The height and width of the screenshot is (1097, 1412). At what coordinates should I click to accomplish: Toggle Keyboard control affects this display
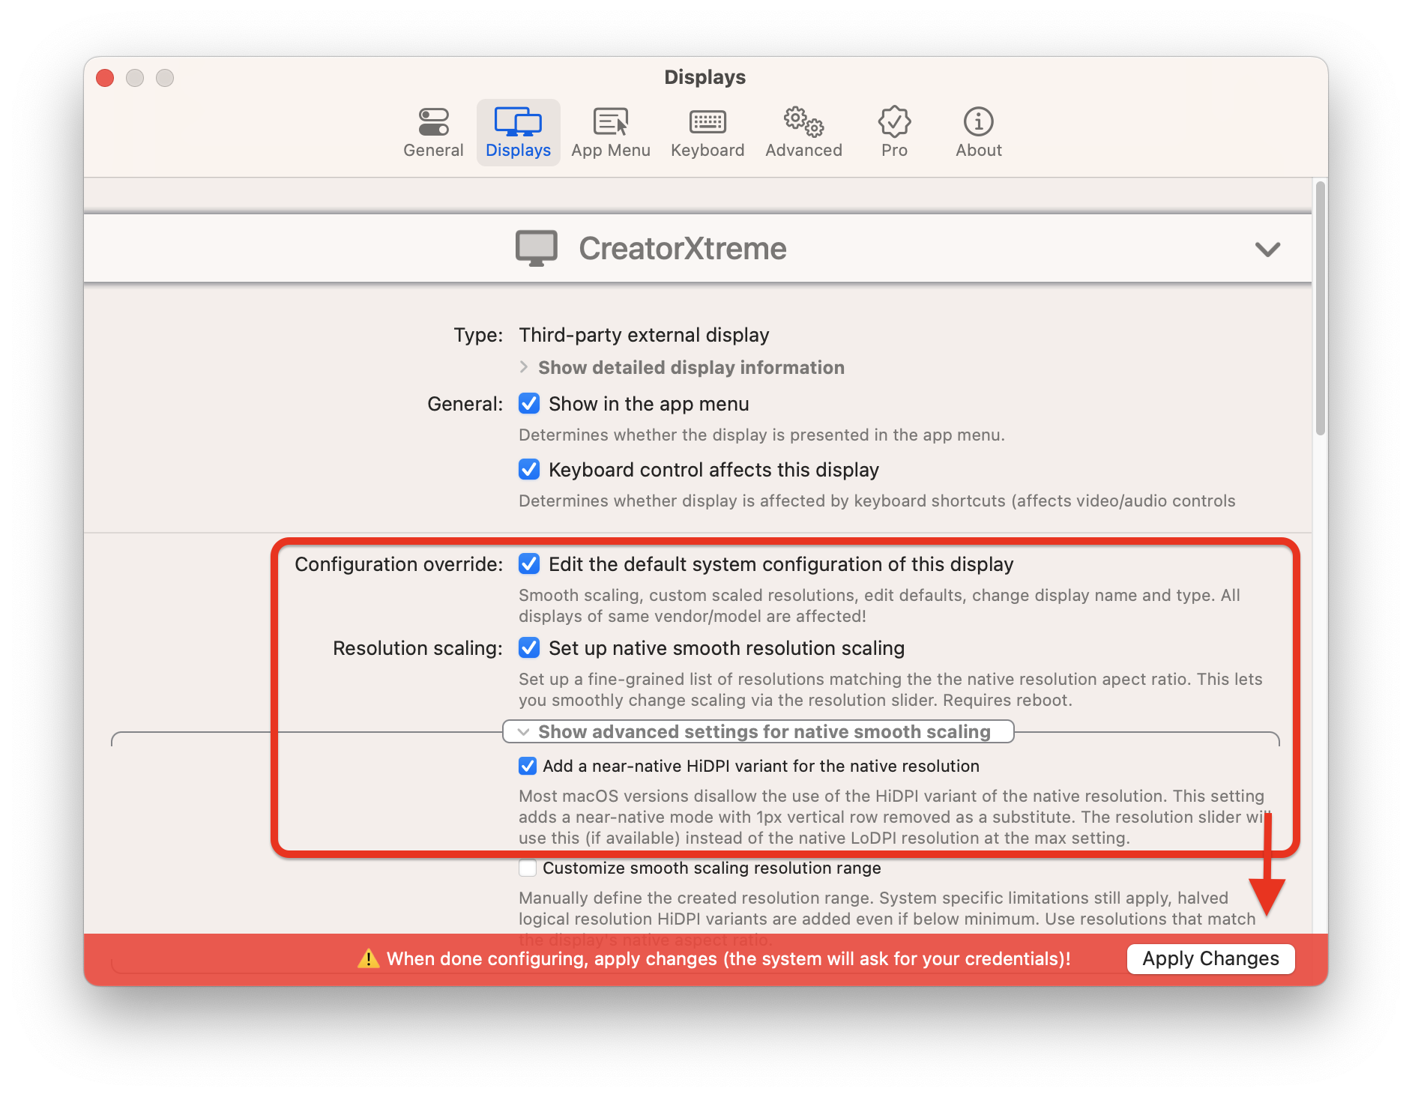click(529, 470)
